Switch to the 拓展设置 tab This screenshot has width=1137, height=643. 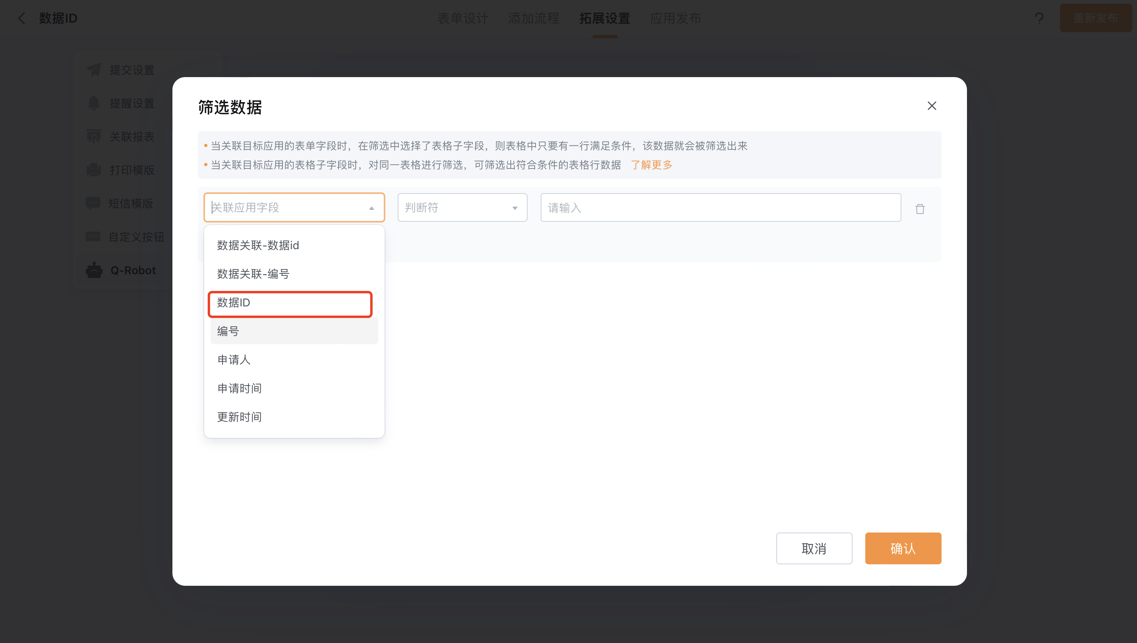(605, 18)
